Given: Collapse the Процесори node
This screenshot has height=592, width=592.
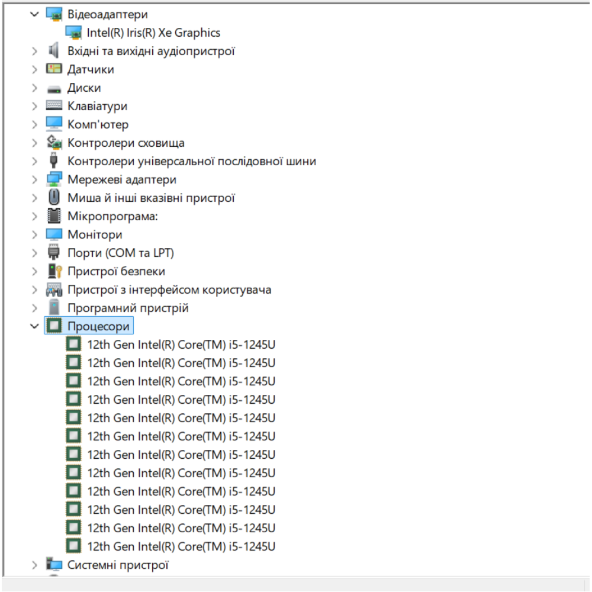Looking at the screenshot, I should (x=34, y=326).
